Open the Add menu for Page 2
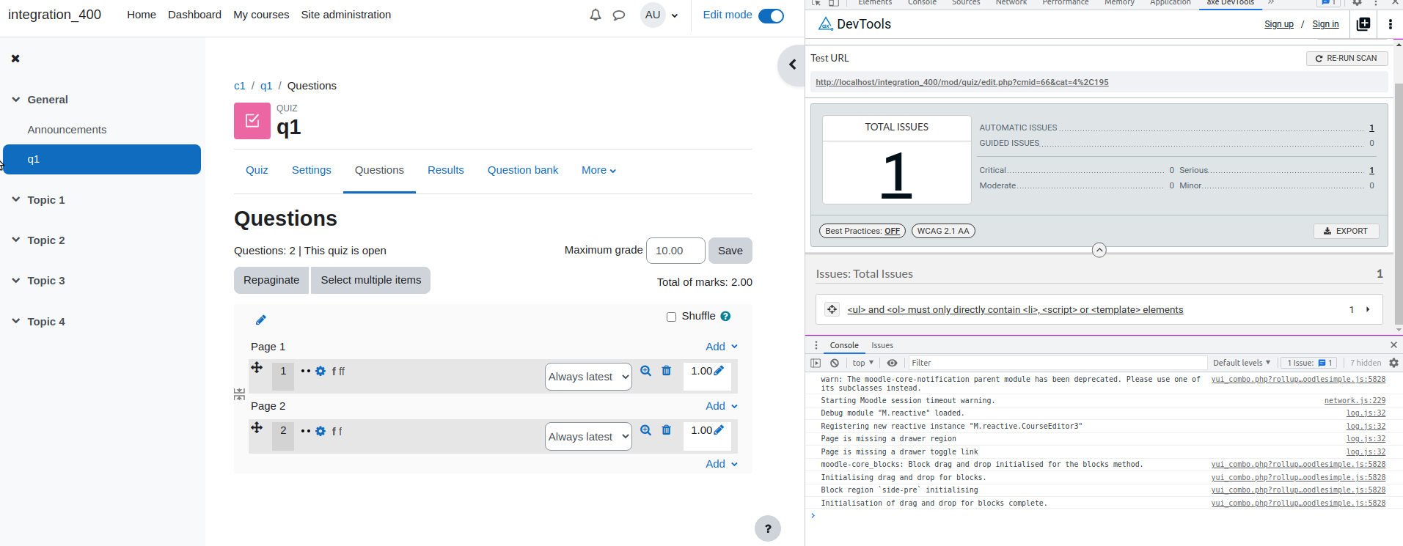 point(722,406)
